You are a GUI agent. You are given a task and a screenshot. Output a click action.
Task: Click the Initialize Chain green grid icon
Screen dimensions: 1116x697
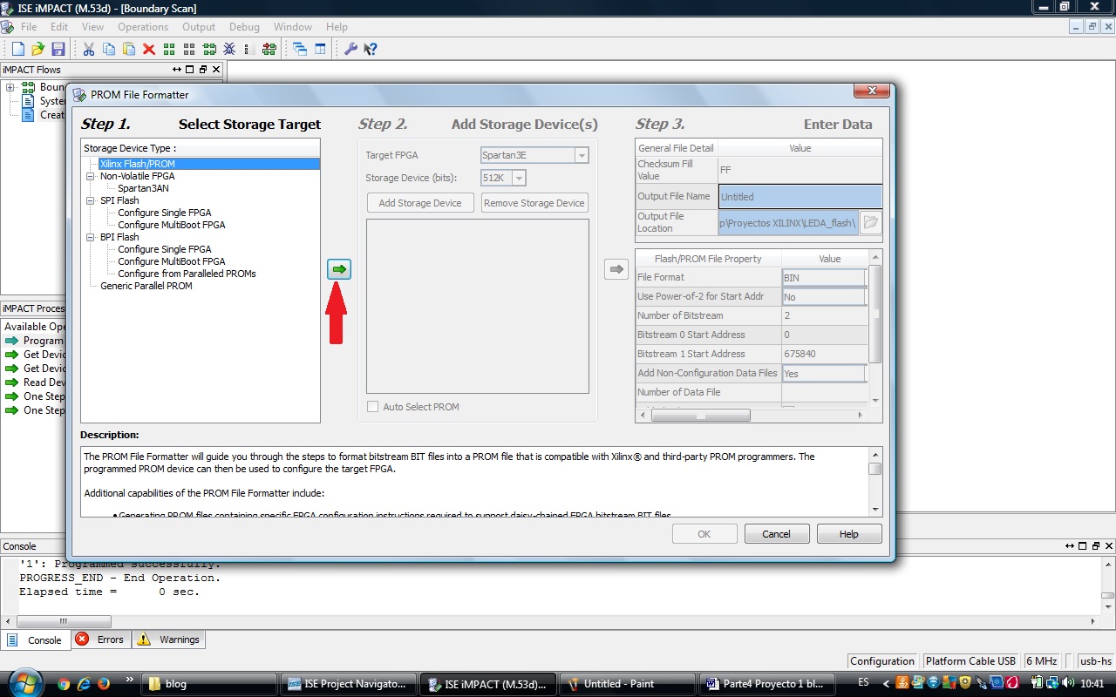(x=169, y=49)
